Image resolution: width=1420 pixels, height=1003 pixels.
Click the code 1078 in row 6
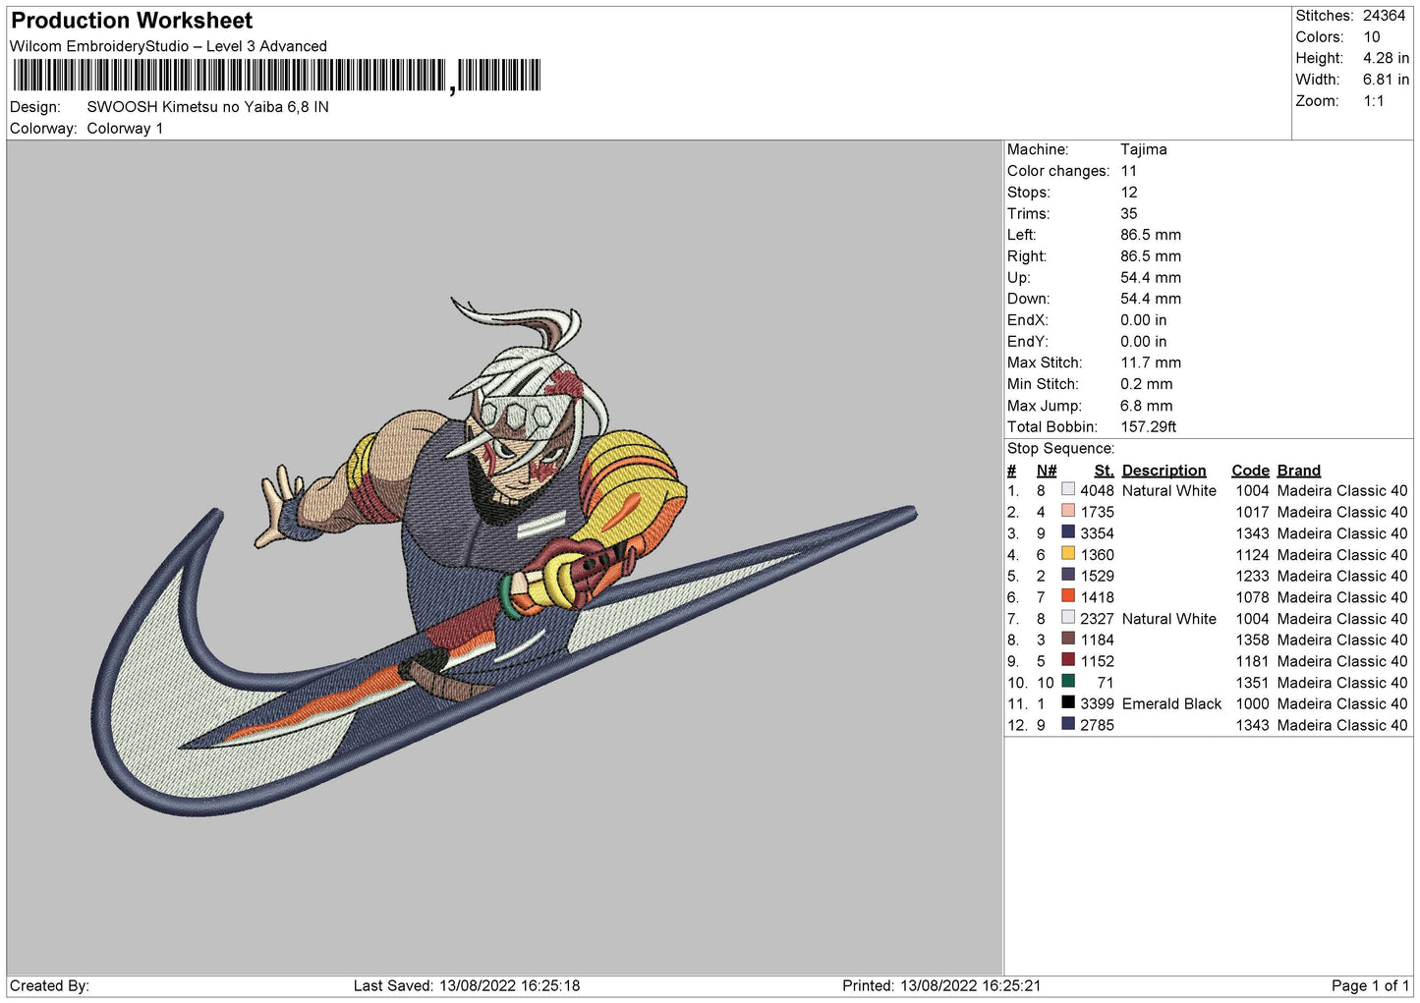1252,596
